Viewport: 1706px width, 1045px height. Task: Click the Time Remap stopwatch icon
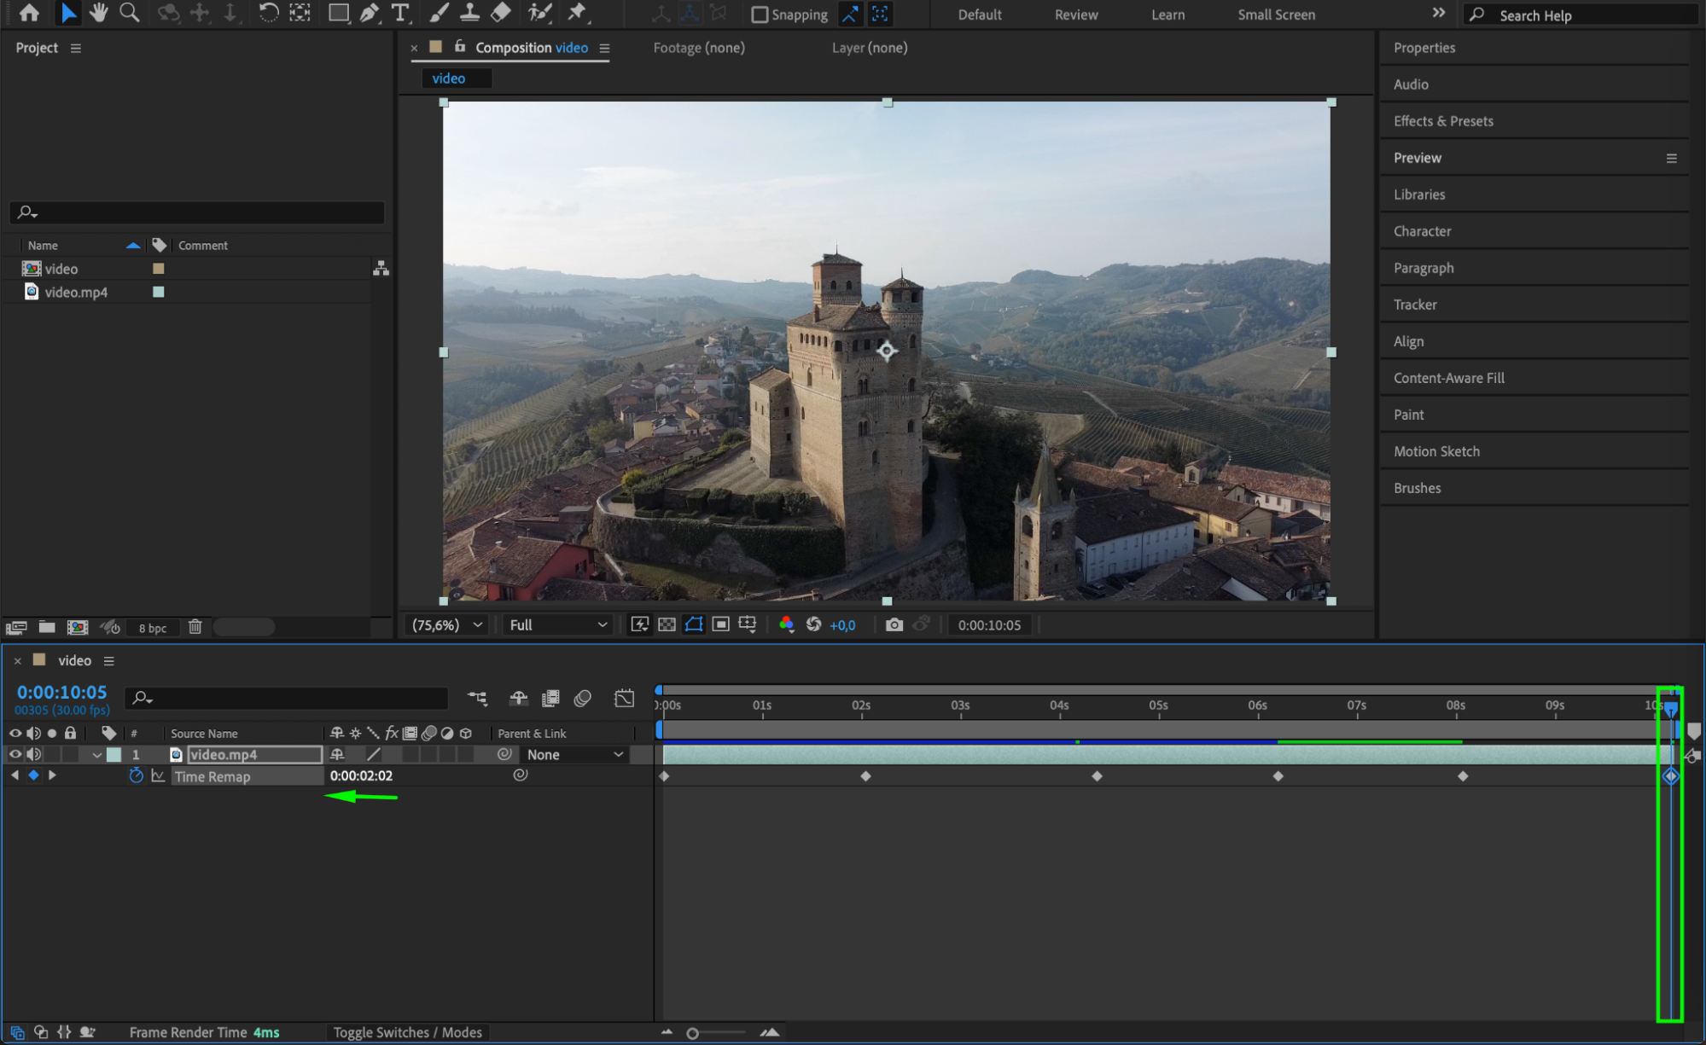[136, 775]
